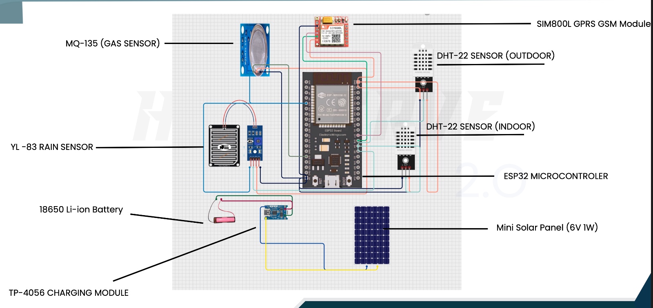Select the mini solar panel
Screen dimensions: 653x308
pyautogui.click(x=372, y=235)
